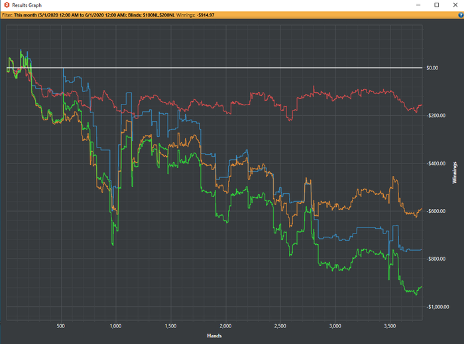Click the -$400.00 axis label

click(435, 163)
